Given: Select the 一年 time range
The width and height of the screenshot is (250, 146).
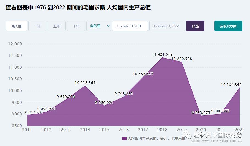Looking at the screenshot, I should [x=37, y=26].
